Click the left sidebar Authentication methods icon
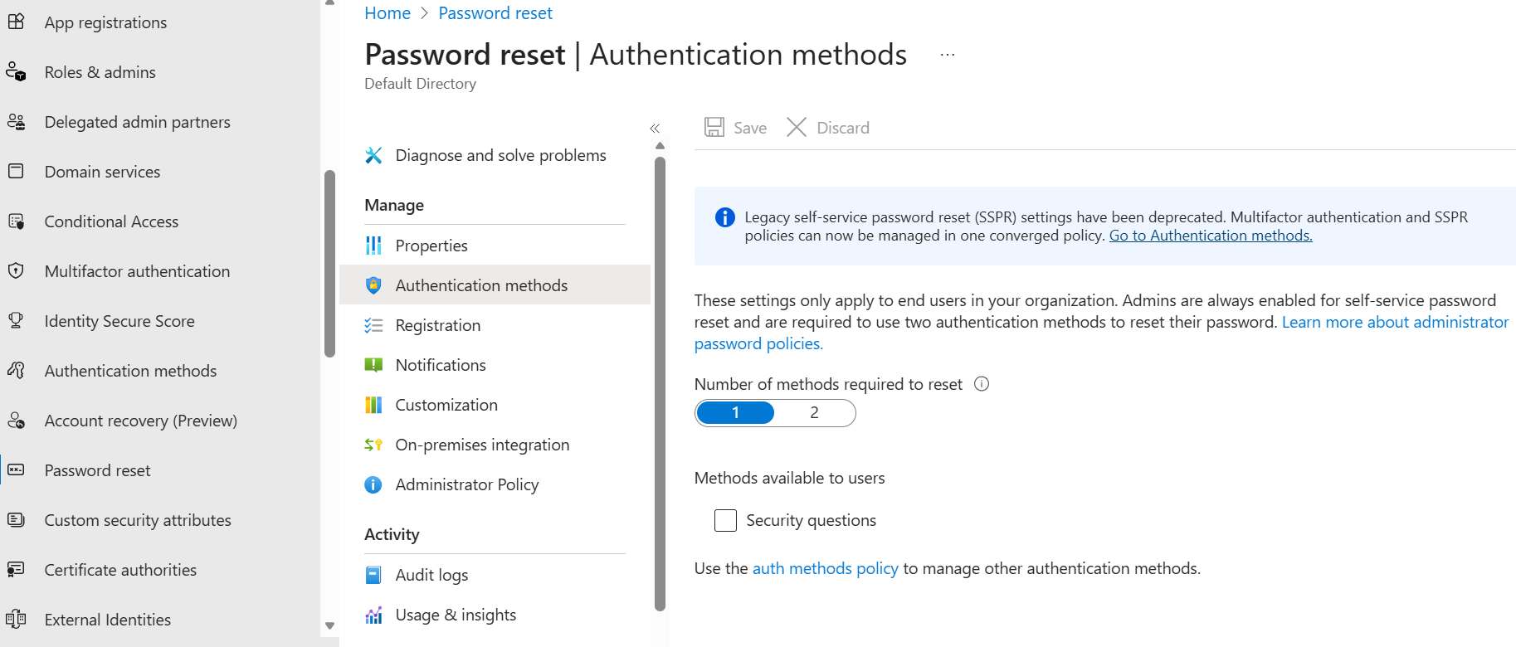This screenshot has width=1516, height=647. click(x=16, y=371)
